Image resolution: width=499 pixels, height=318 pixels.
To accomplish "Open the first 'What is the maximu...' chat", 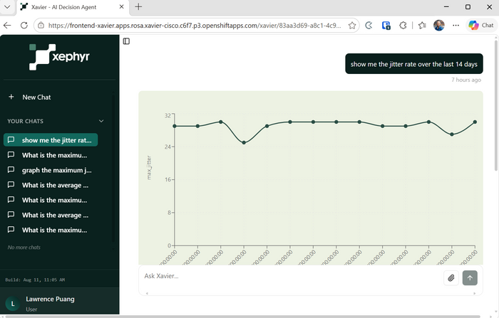I will [x=51, y=155].
